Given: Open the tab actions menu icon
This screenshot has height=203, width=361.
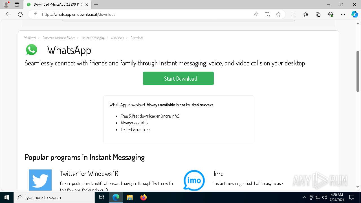Looking at the screenshot, I should (x=17, y=5).
